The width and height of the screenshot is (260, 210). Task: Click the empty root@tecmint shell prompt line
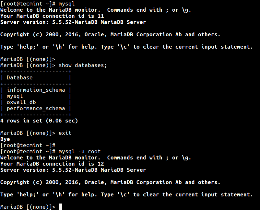pyautogui.click(x=28, y=145)
